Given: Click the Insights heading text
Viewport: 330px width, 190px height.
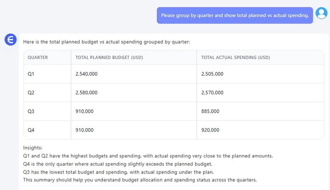Looking at the screenshot, I should coord(33,148).
